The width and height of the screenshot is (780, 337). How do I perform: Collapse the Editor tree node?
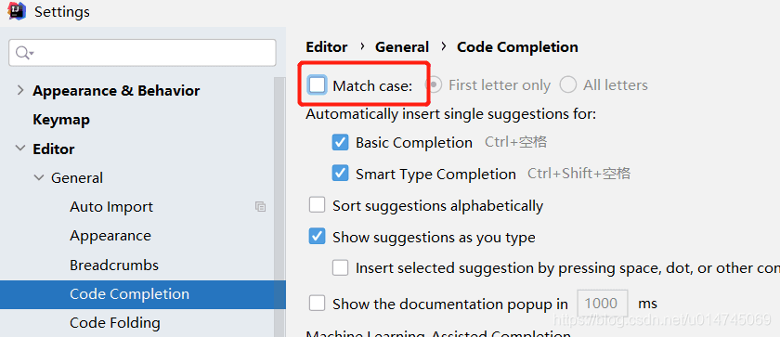20,149
